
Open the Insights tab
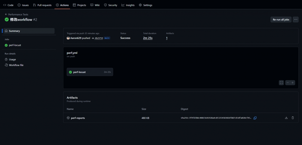tap(128, 5)
